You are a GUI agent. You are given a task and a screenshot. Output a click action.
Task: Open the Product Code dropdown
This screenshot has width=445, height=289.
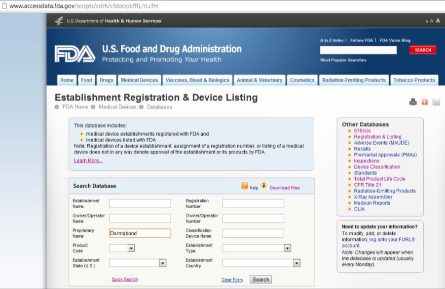click(x=131, y=248)
